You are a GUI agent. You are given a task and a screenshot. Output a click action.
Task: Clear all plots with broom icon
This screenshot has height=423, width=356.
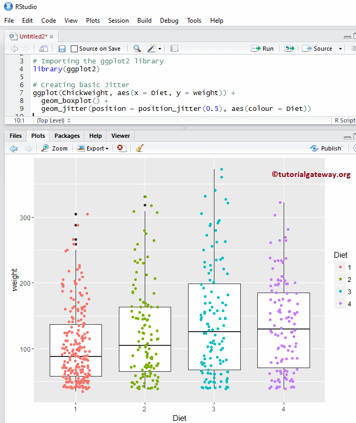point(139,148)
